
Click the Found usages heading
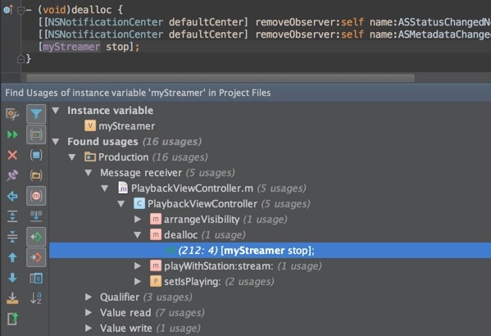[x=102, y=142]
